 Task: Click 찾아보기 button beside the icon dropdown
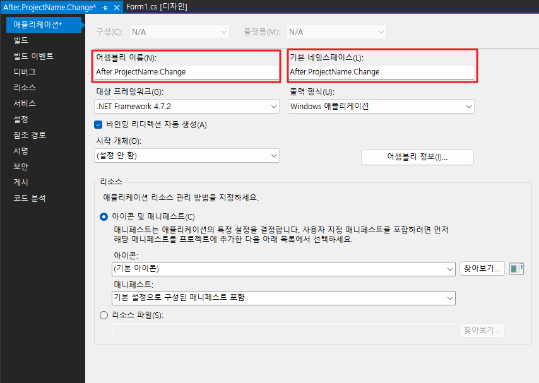click(x=482, y=269)
